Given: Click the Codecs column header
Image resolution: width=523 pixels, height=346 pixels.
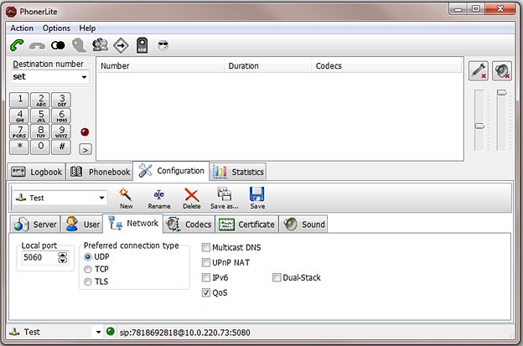Looking at the screenshot, I should (387, 66).
